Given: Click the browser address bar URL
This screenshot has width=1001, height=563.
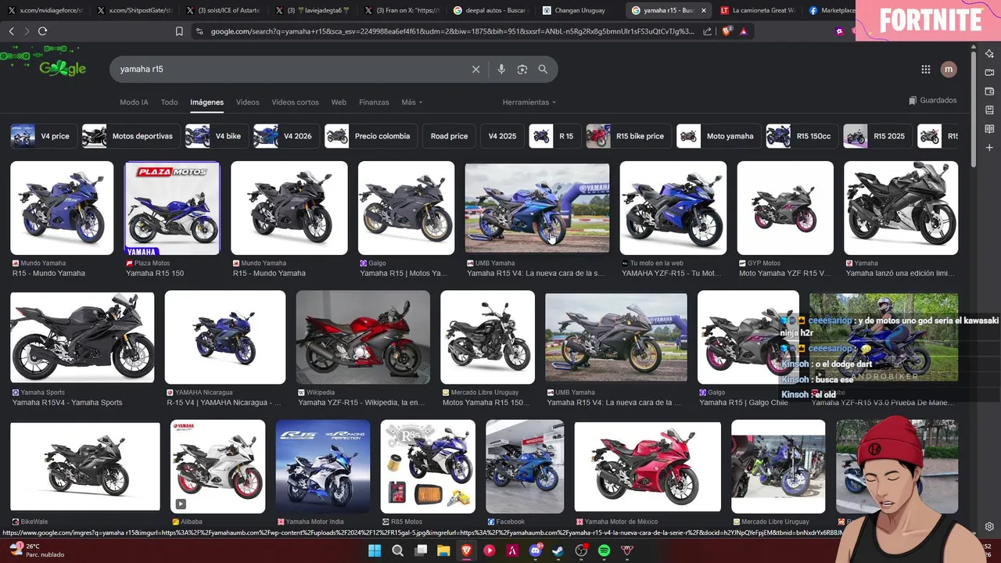Looking at the screenshot, I should pyautogui.click(x=452, y=31).
